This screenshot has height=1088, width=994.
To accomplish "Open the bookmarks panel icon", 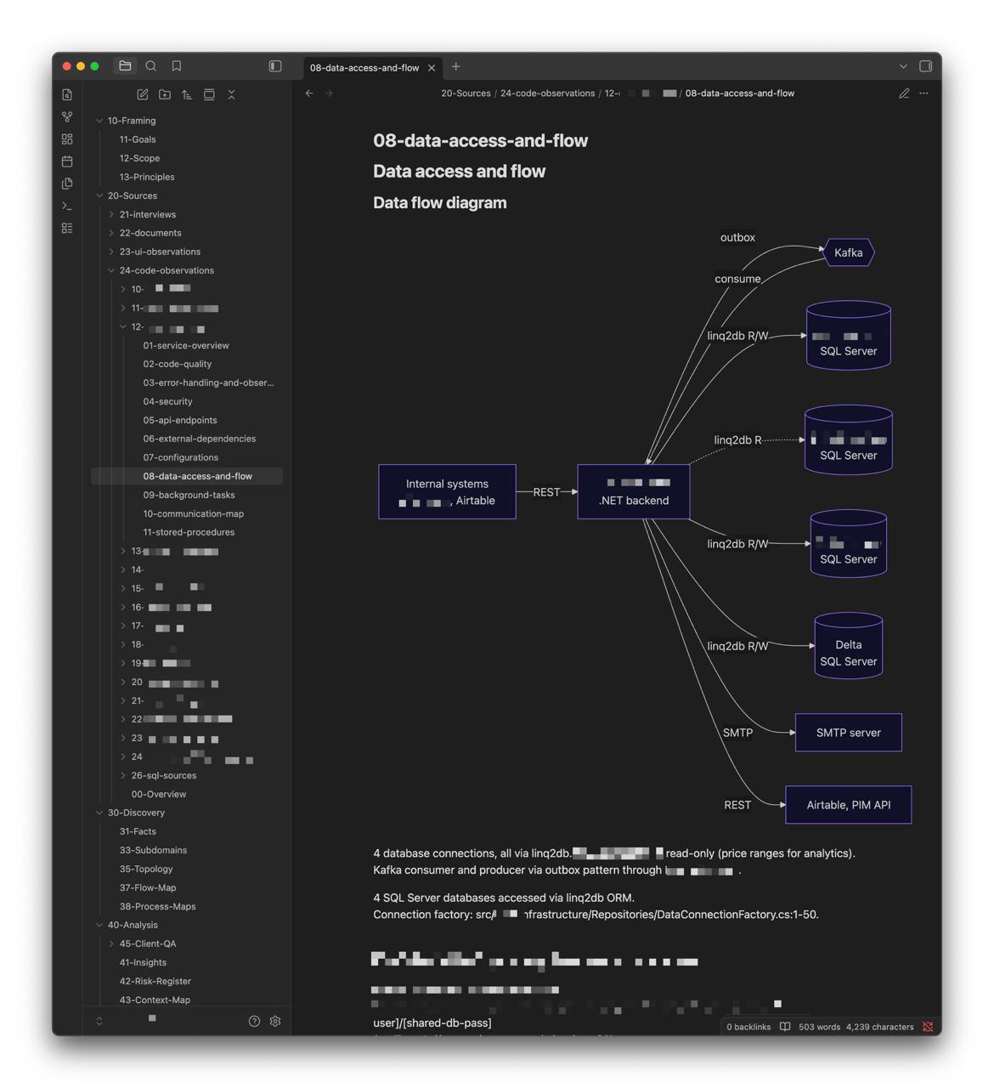I will coord(177,66).
